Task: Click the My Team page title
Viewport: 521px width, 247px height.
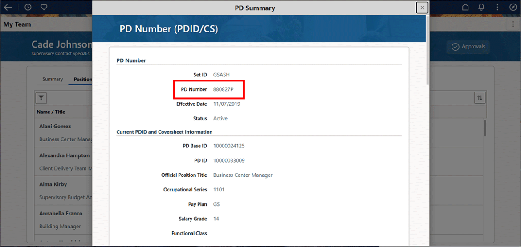Action: point(17,24)
